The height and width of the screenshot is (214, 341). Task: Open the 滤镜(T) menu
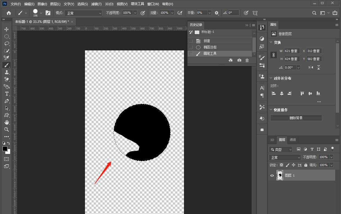coord(96,4)
